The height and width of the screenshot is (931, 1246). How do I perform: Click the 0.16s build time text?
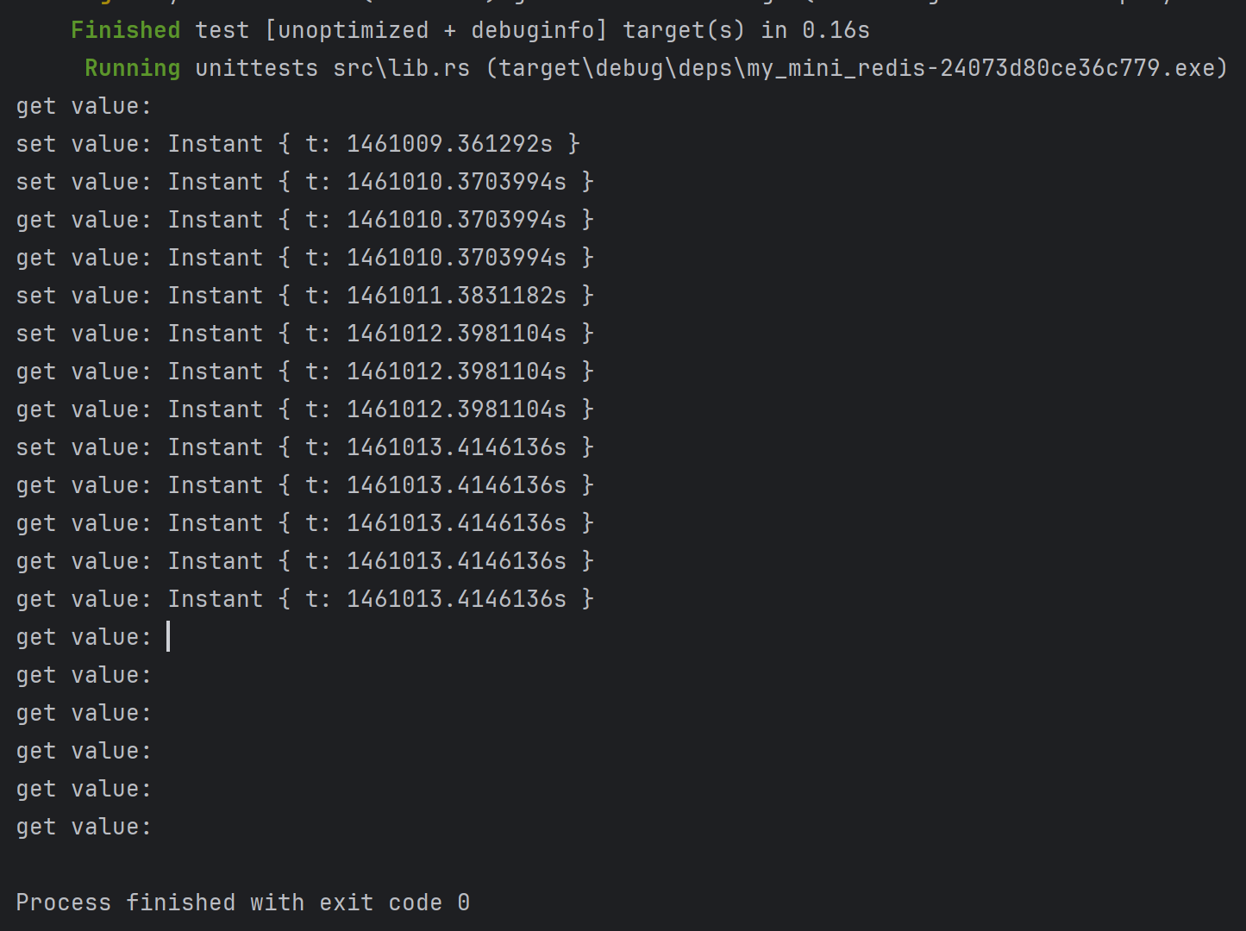coord(836,30)
